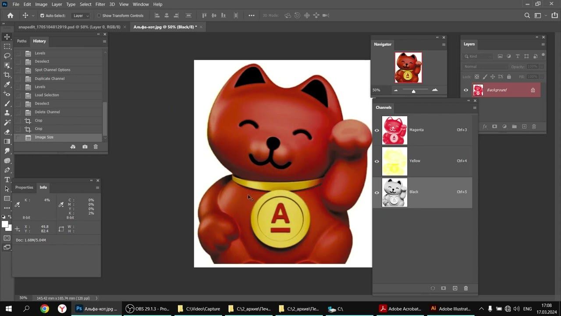Open the Normal blend mode dropdown

pyautogui.click(x=485, y=67)
